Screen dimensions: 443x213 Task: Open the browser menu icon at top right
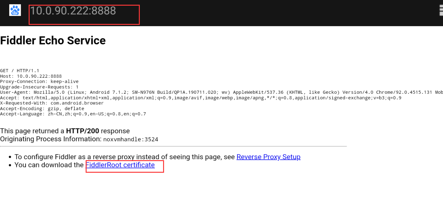pyautogui.click(x=441, y=10)
